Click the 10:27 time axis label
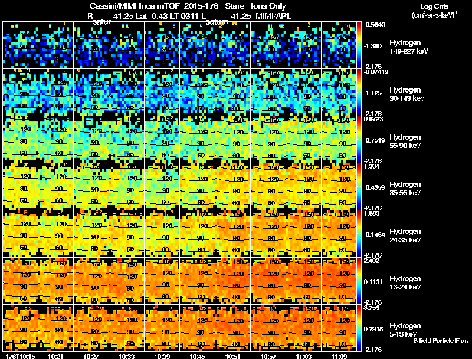Screen dimensions: 472x359 91,356
